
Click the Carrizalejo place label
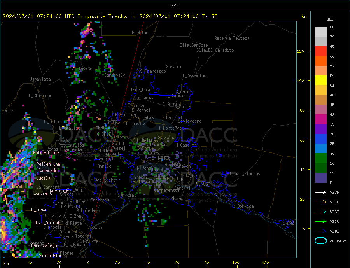click(44, 246)
